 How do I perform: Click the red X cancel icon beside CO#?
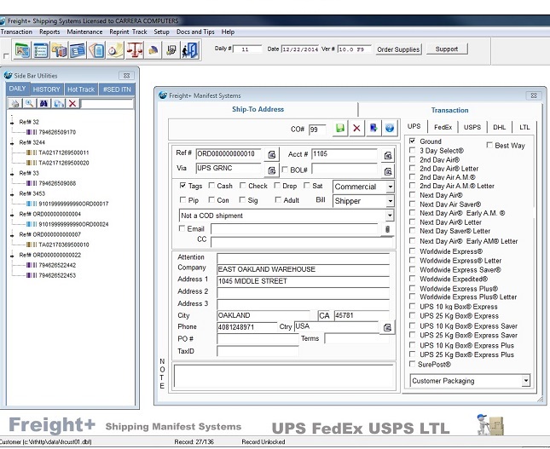pyautogui.click(x=356, y=129)
